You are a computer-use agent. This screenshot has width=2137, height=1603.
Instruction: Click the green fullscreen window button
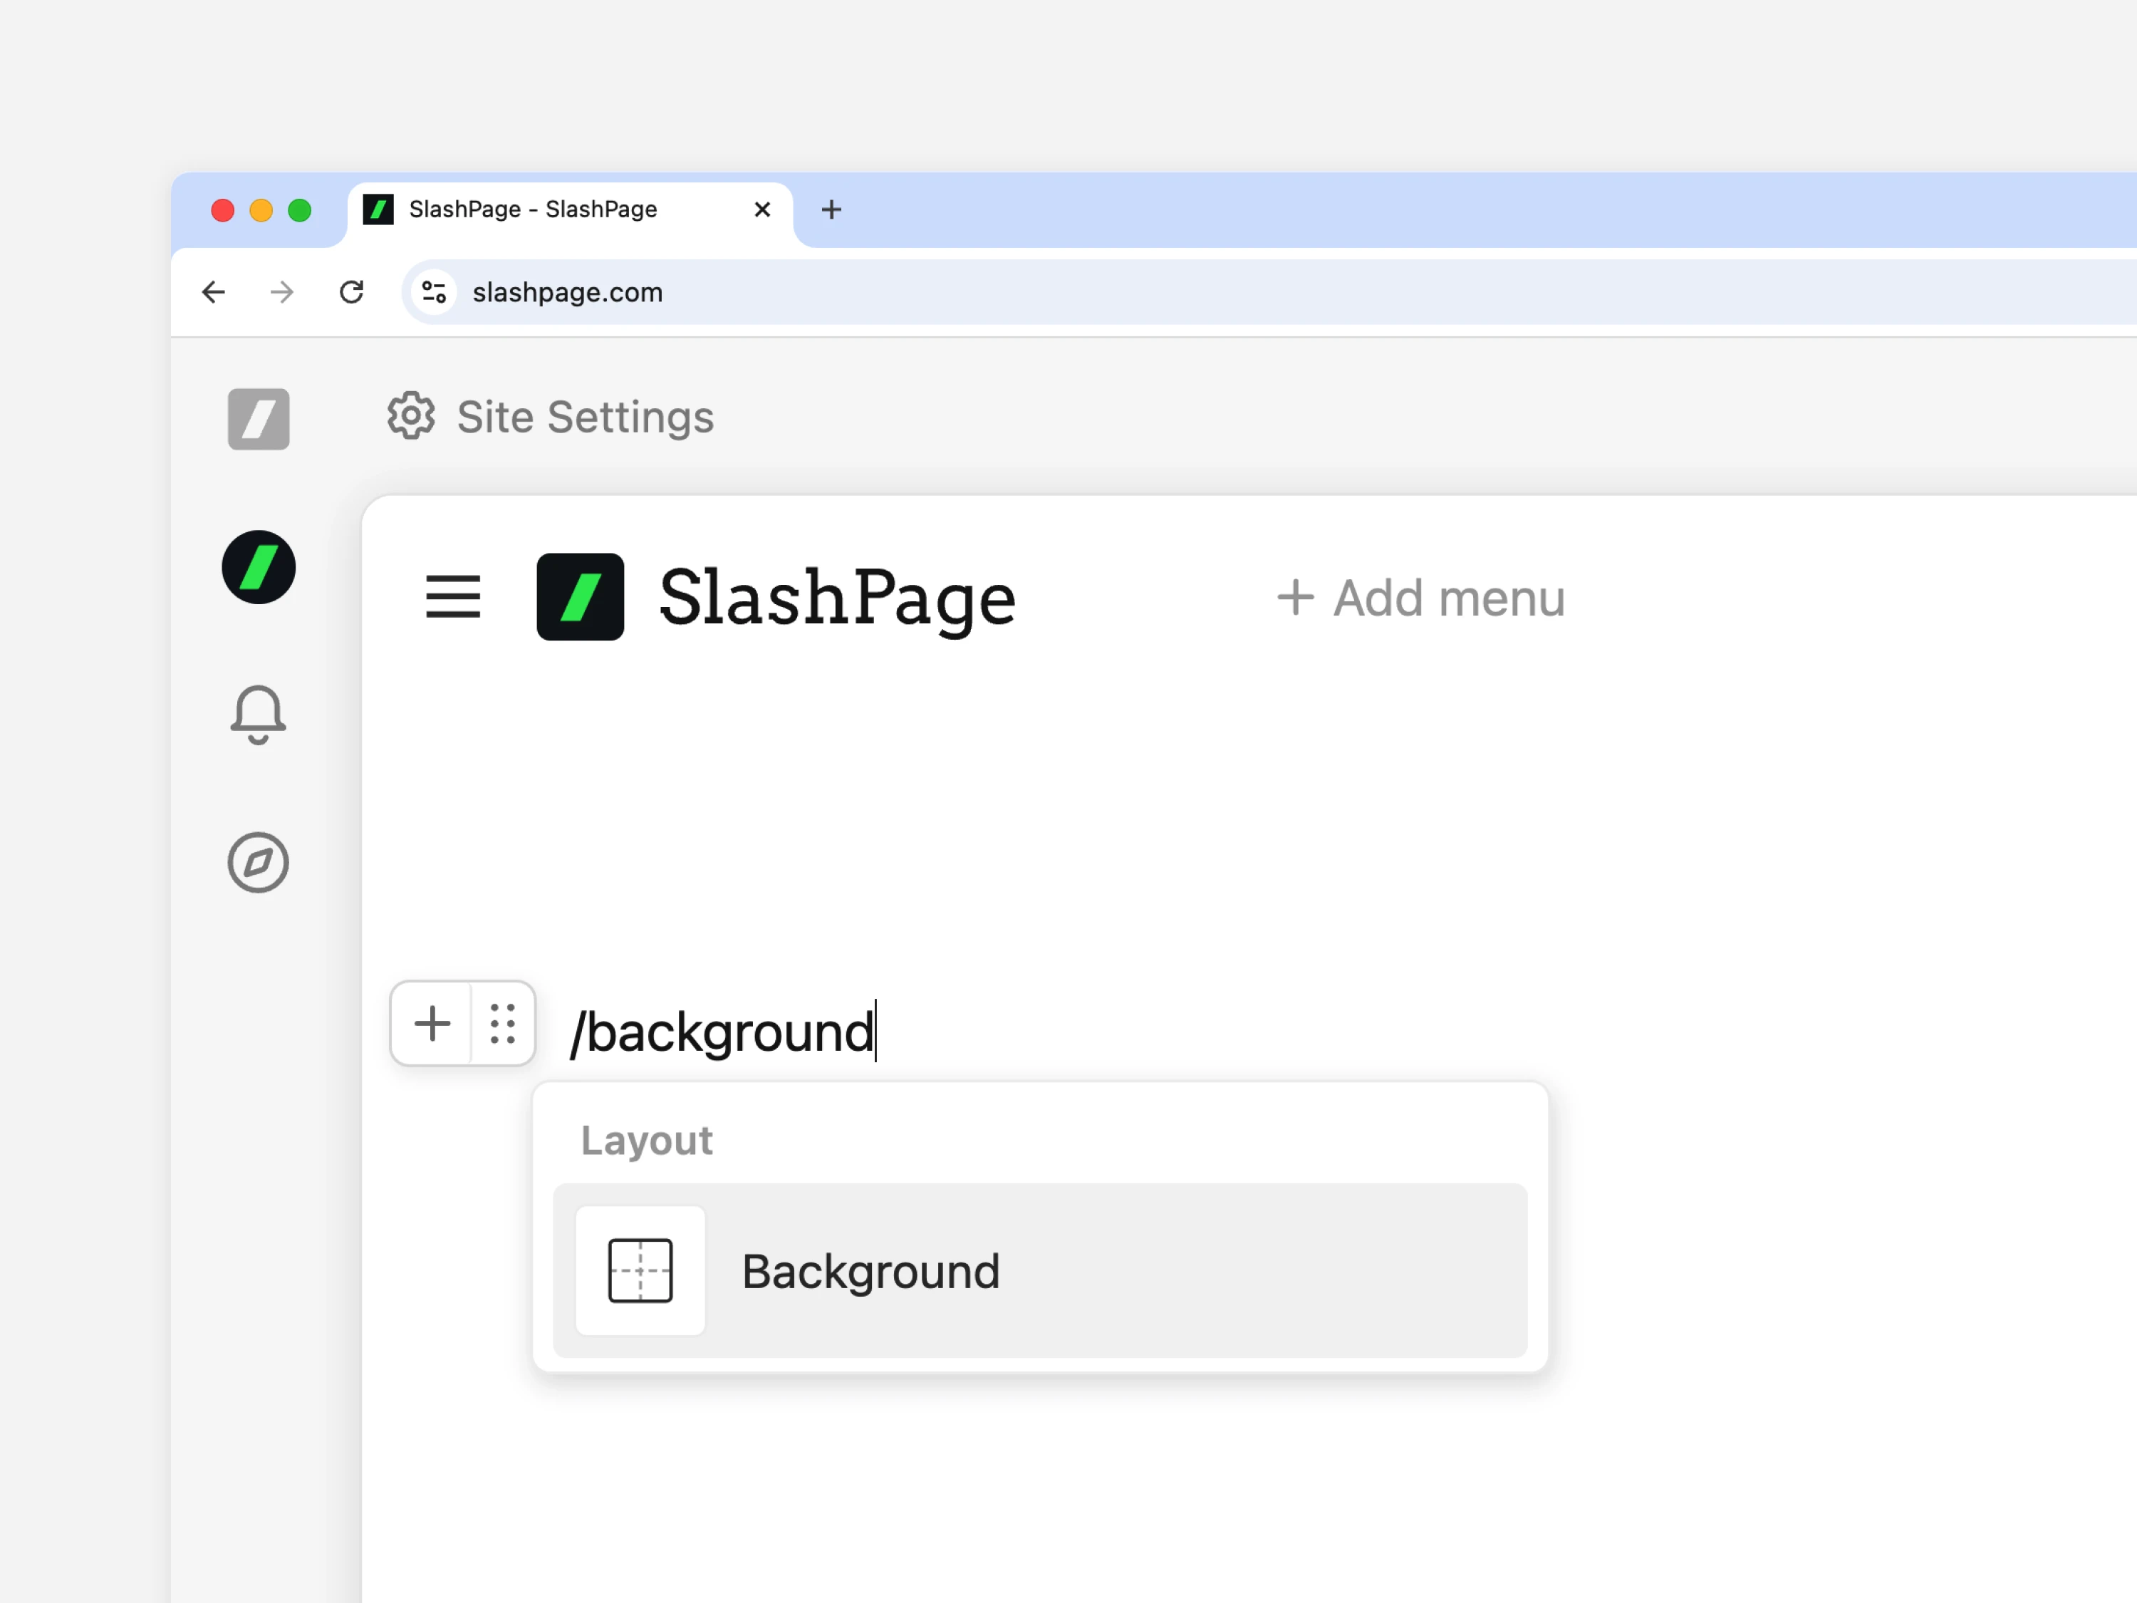pyautogui.click(x=299, y=209)
